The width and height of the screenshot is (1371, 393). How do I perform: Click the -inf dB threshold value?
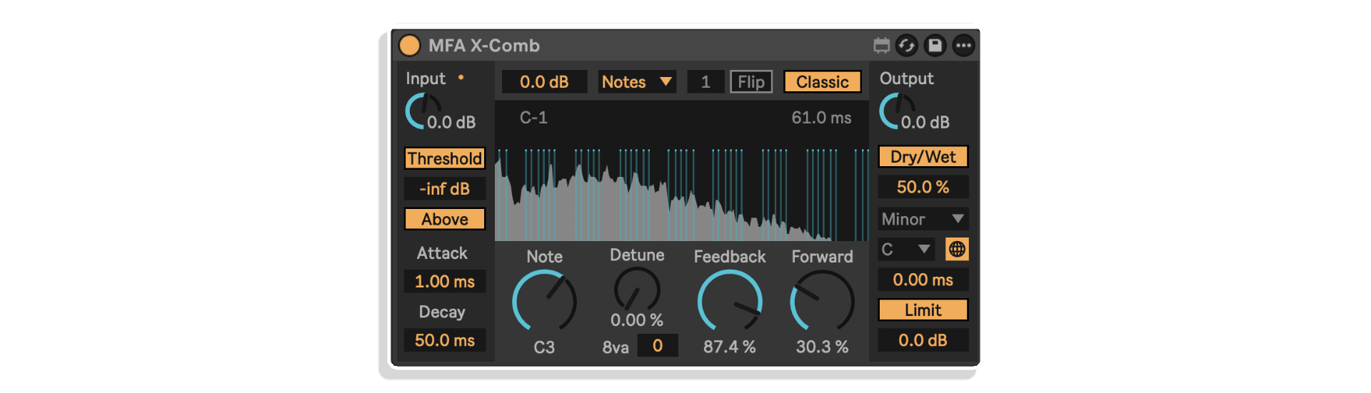click(x=445, y=189)
